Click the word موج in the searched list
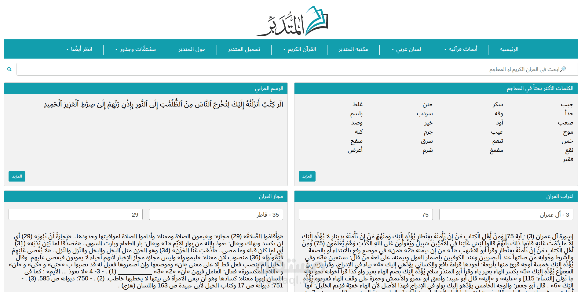 click(568, 132)
